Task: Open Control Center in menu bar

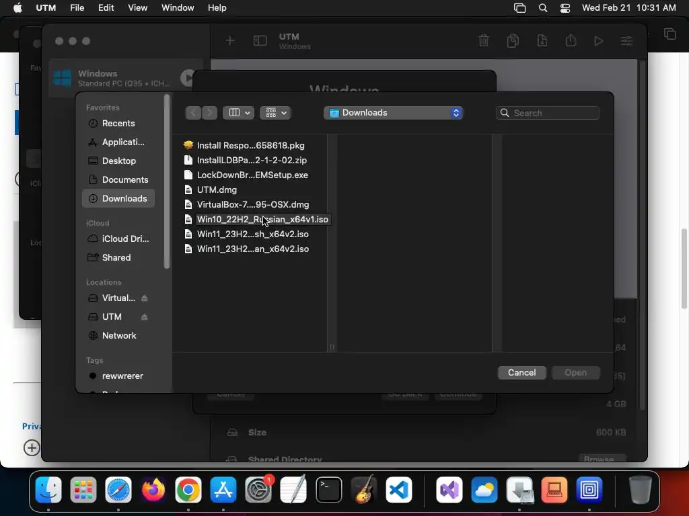Action: click(565, 8)
